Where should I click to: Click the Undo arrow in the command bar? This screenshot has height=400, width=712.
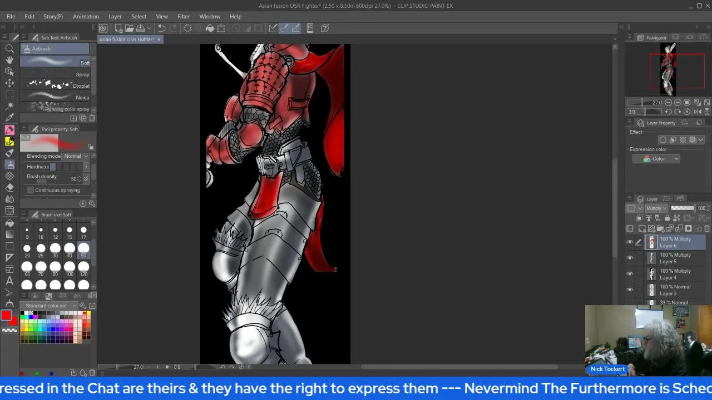[x=161, y=28]
